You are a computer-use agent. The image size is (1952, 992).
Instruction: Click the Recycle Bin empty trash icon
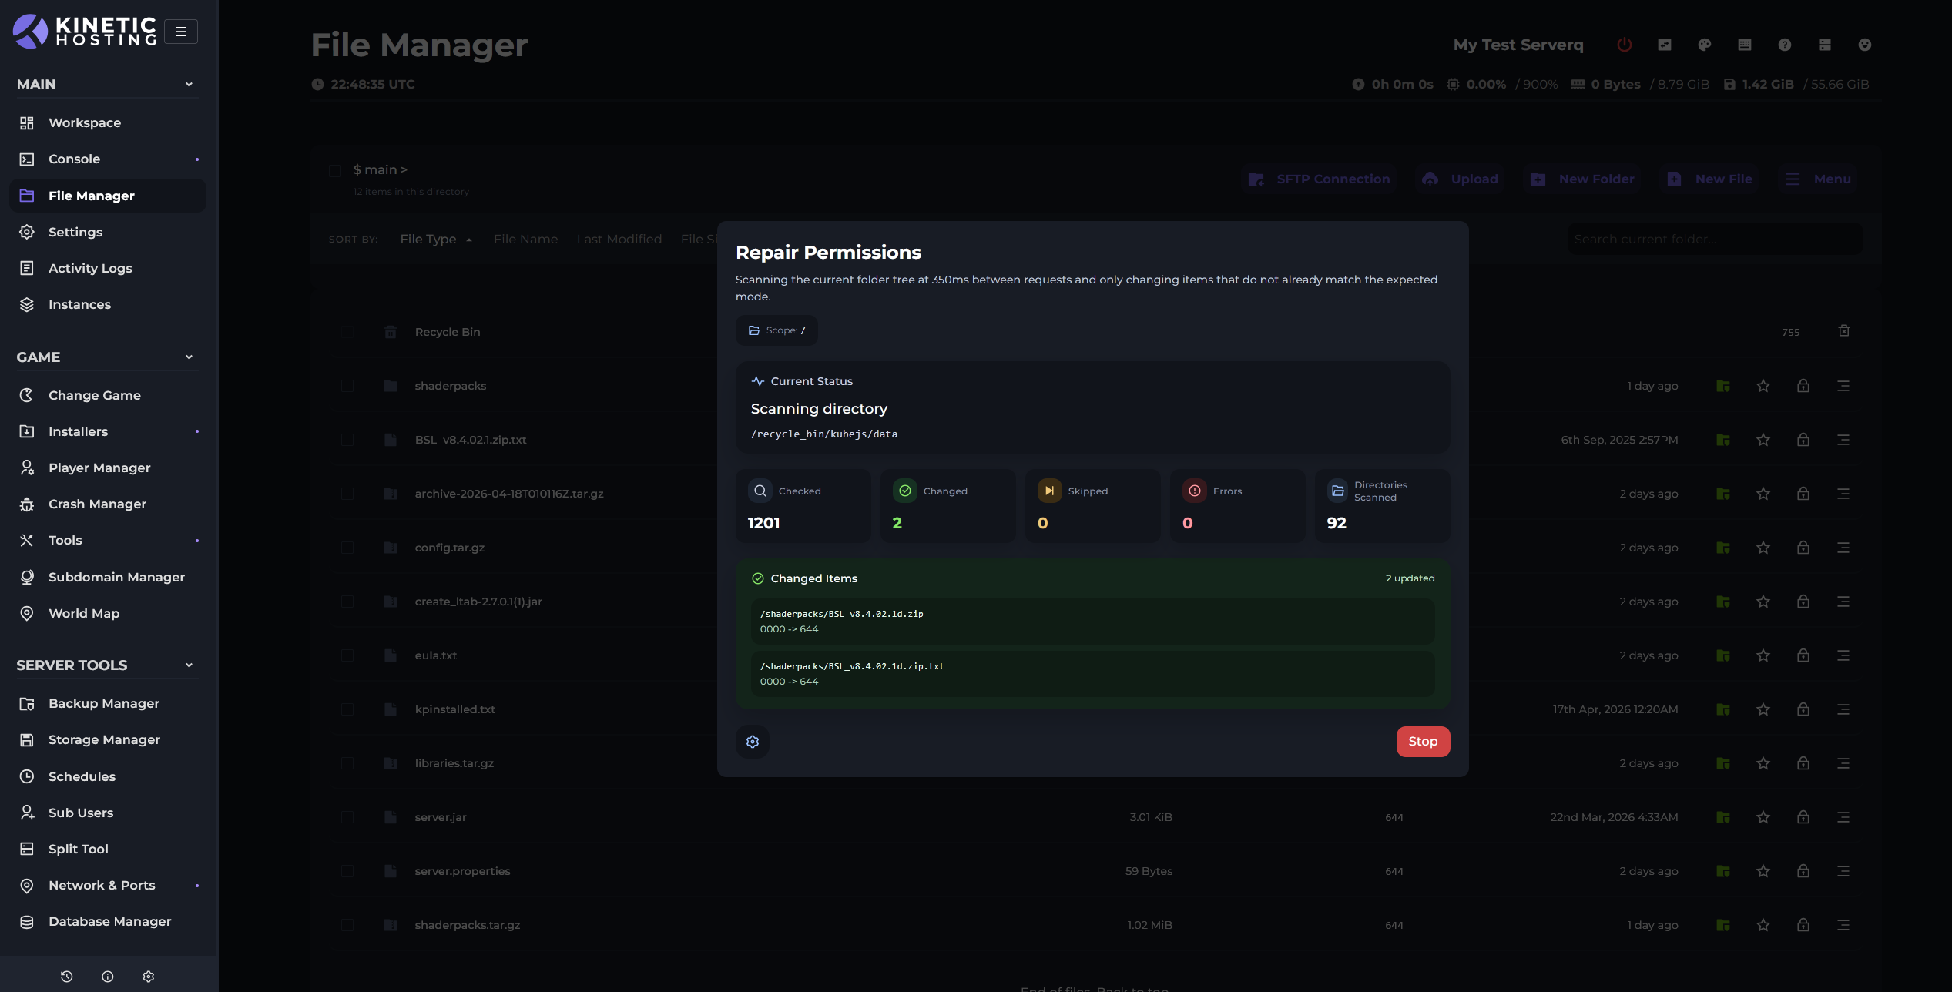click(1843, 331)
